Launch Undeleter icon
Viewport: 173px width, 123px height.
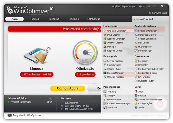coord(136,65)
